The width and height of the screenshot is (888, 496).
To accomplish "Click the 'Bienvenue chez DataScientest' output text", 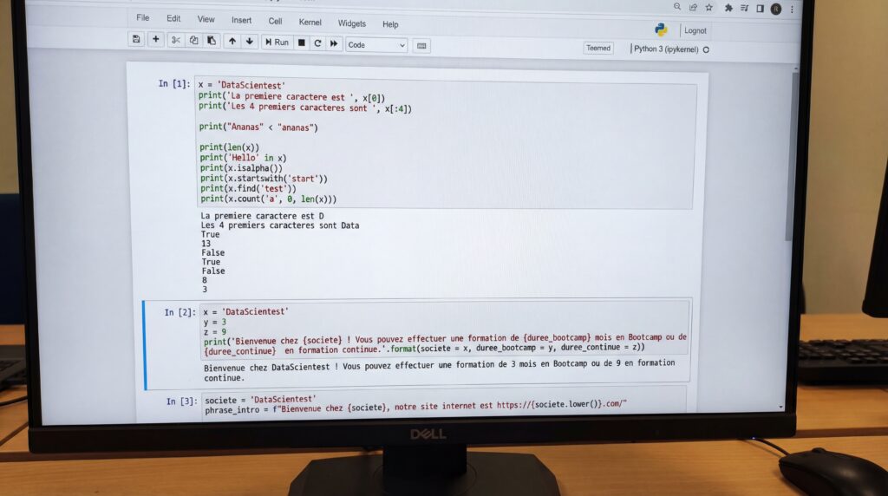I will click(x=440, y=370).
